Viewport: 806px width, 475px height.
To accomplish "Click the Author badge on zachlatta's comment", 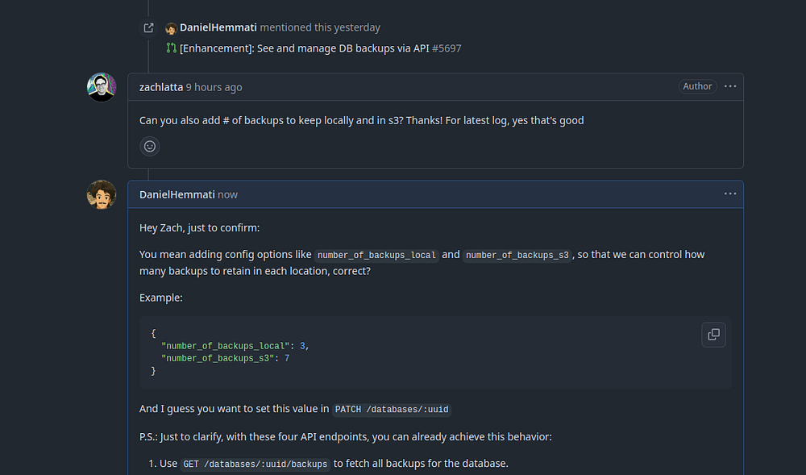I will coord(697,86).
